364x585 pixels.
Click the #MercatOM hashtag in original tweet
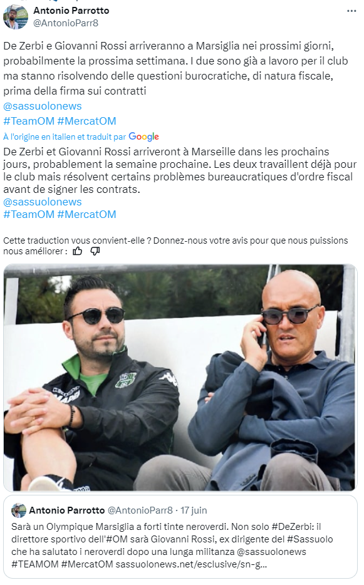click(x=86, y=121)
